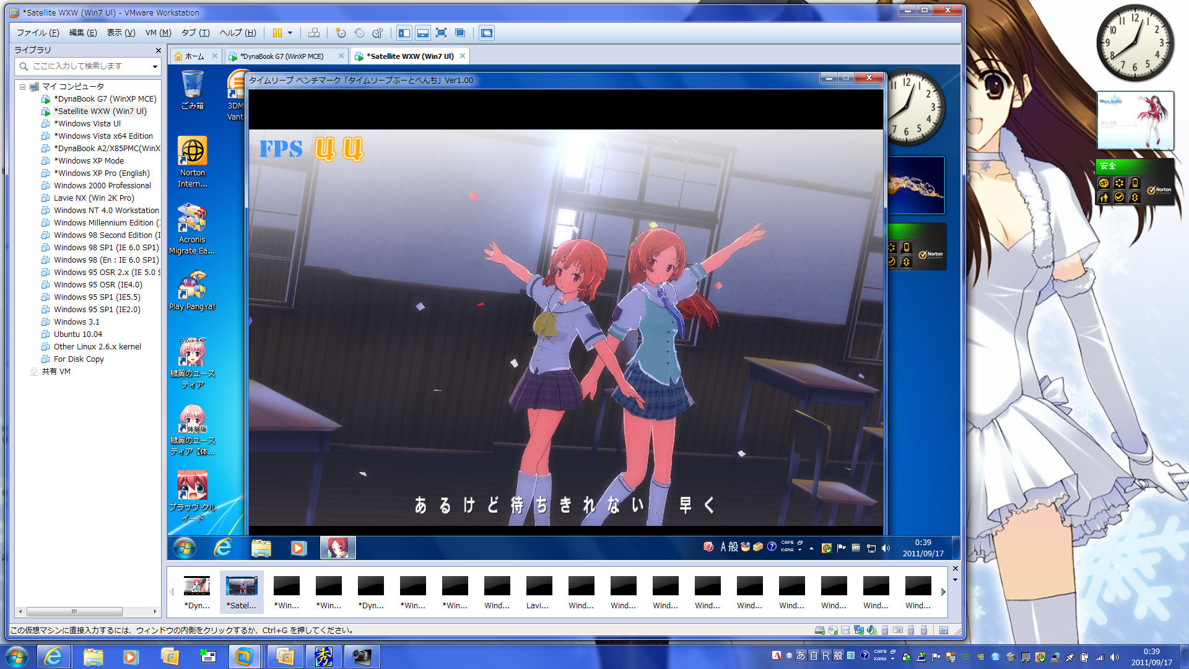Click the host Start orb
This screenshot has width=1189, height=669.
[15, 657]
